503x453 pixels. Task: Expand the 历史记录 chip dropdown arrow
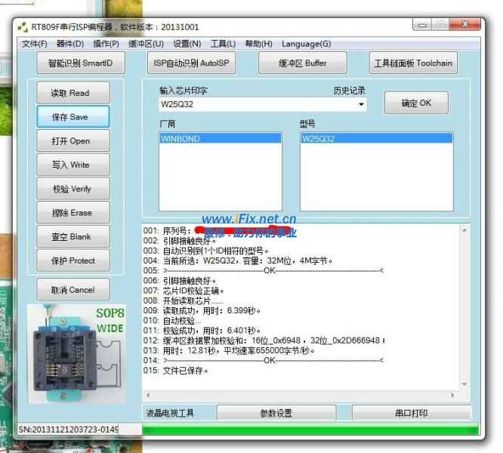point(362,105)
